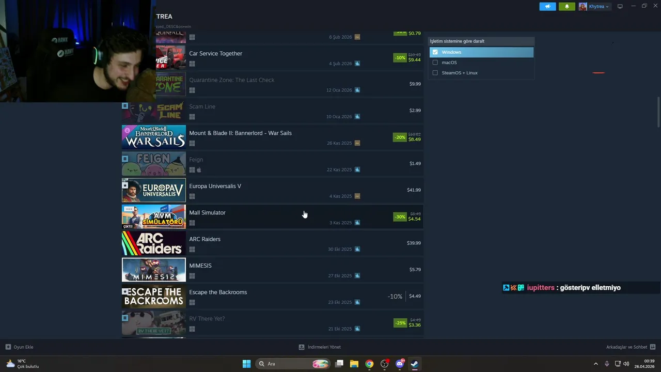Open the weather widget showing 16°C

pyautogui.click(x=22, y=364)
